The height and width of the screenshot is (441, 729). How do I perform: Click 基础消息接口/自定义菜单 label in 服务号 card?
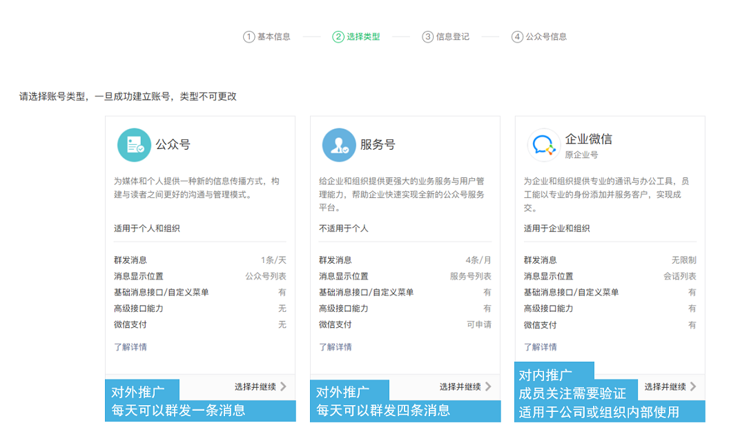(367, 293)
